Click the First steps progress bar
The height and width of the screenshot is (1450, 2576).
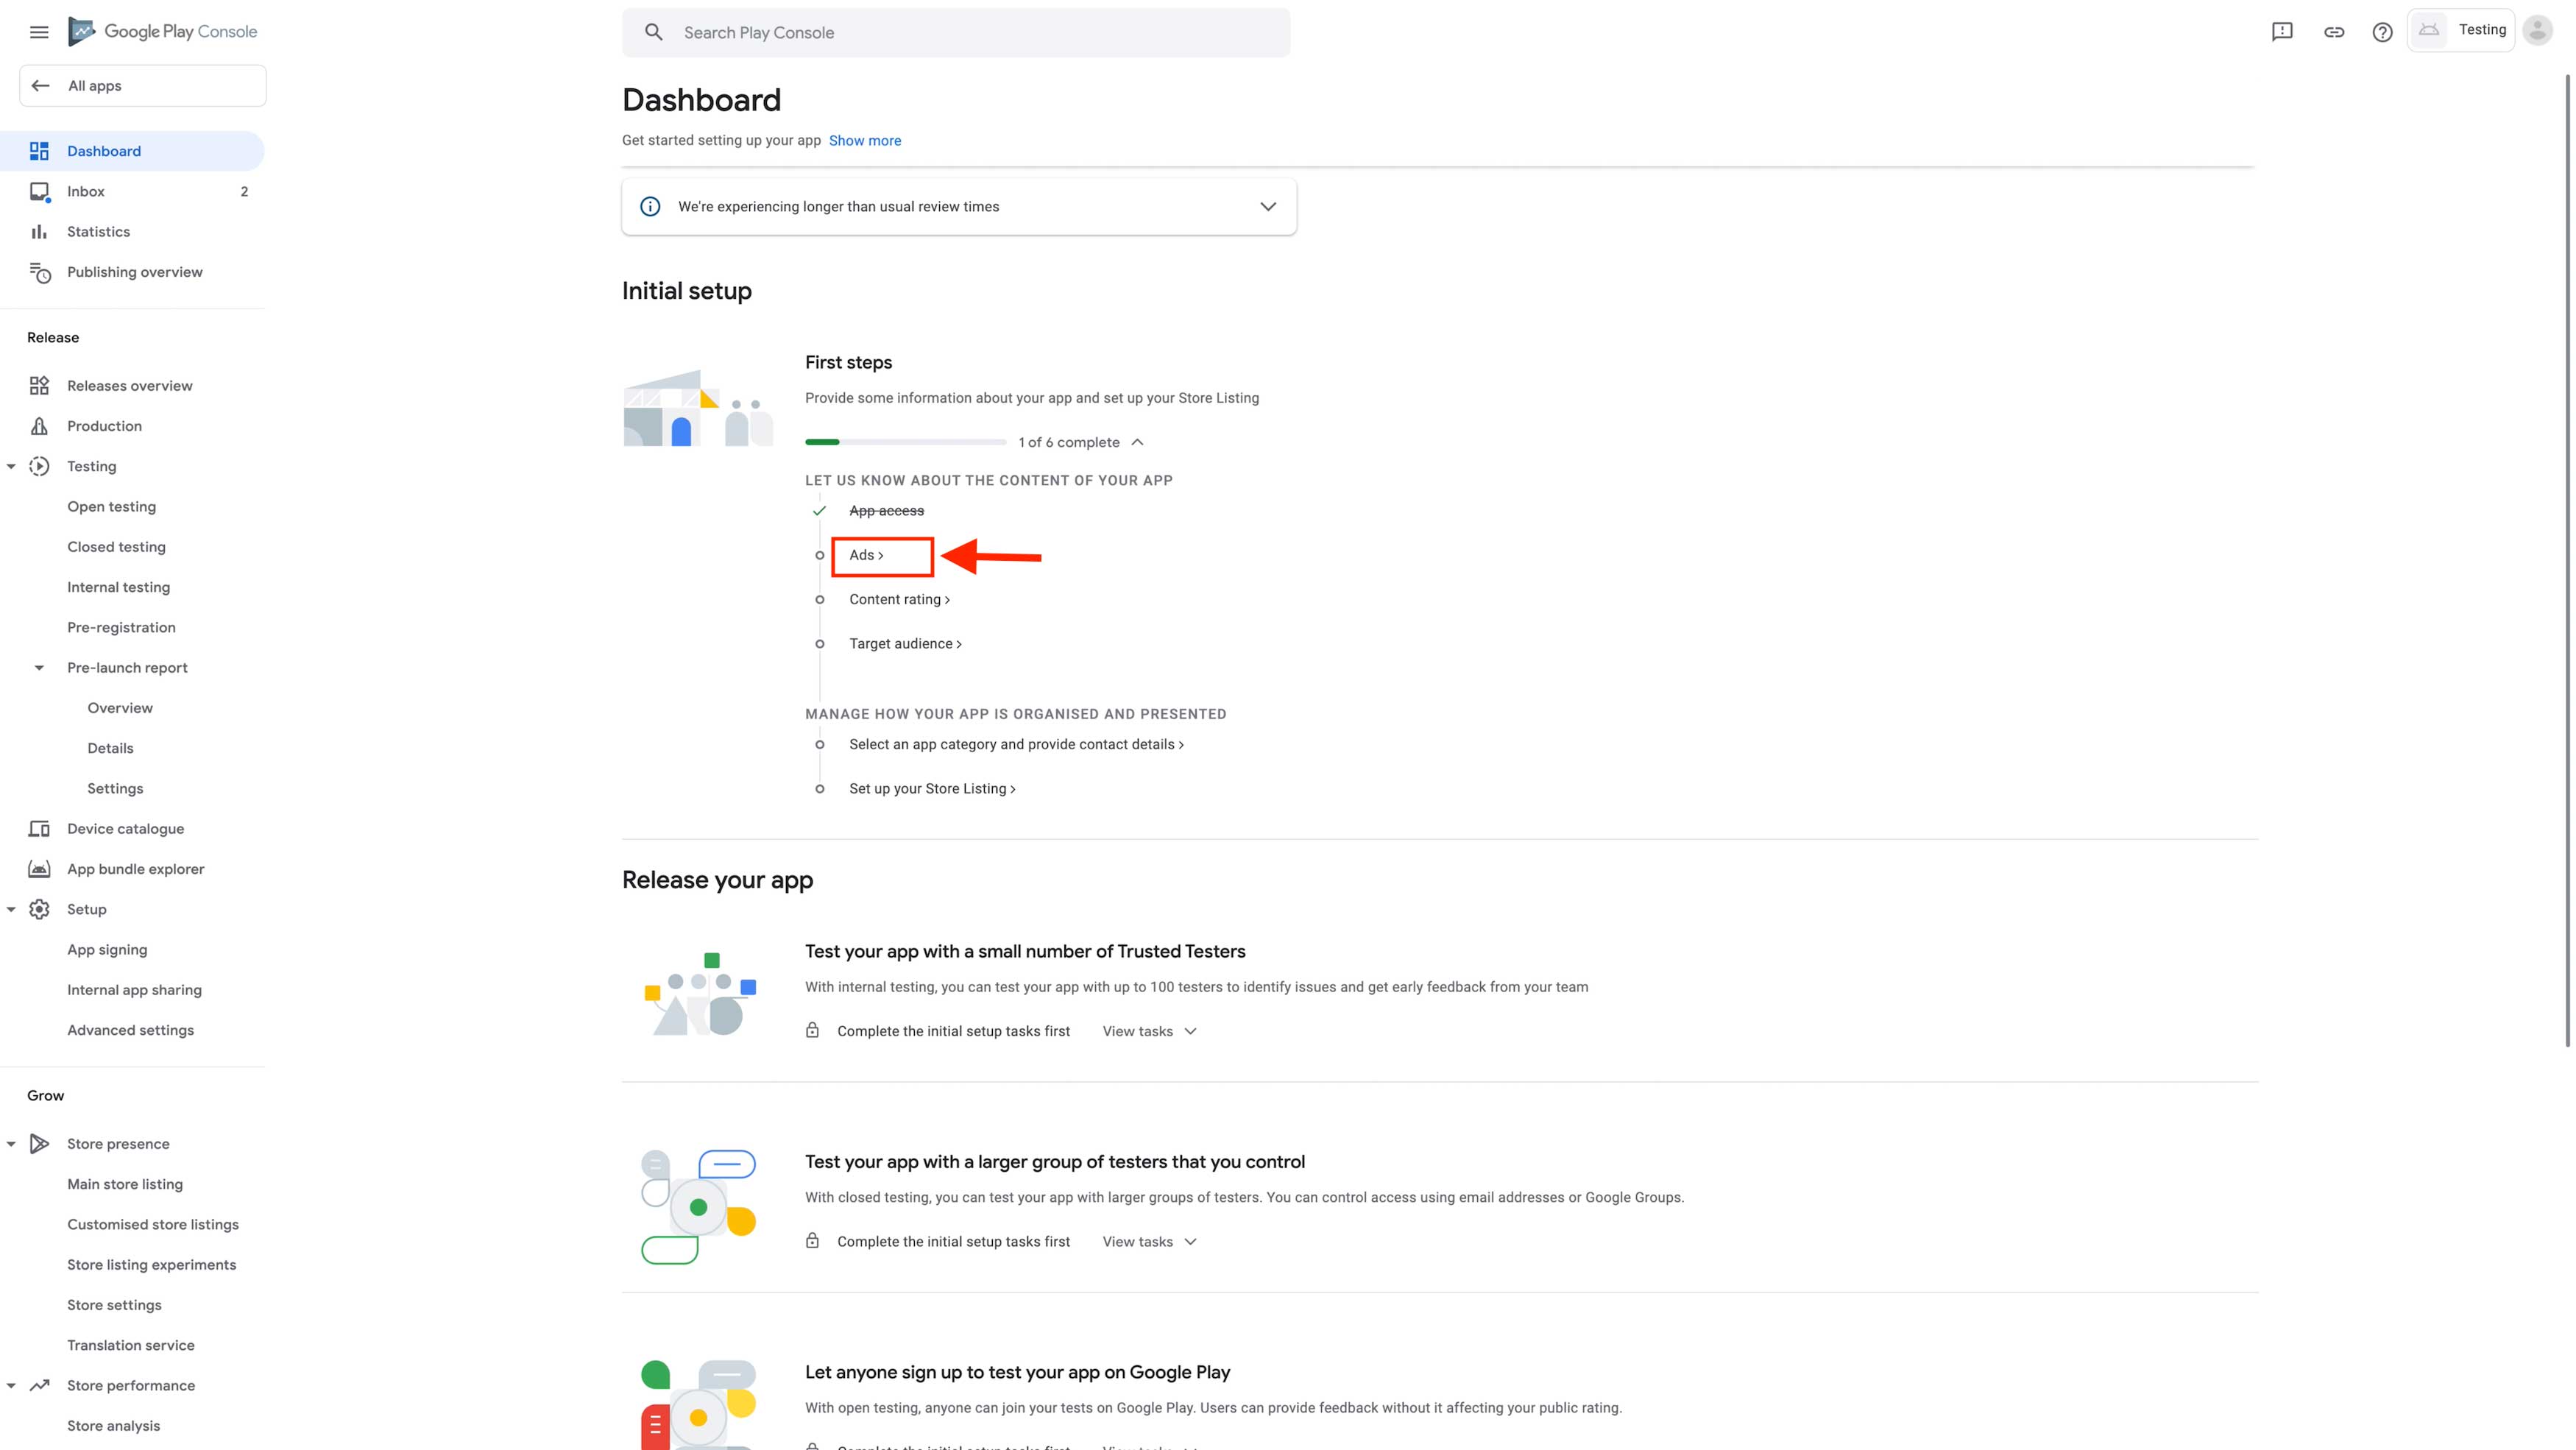point(905,442)
